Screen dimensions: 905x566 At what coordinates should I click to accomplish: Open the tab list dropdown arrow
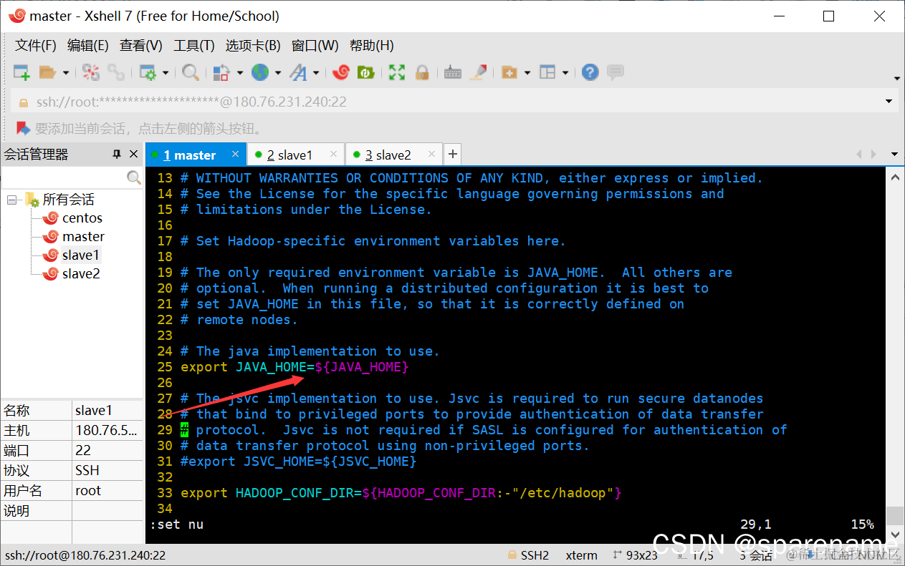pyautogui.click(x=894, y=155)
